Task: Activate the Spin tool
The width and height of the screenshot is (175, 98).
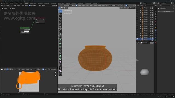Action: point(60,59)
